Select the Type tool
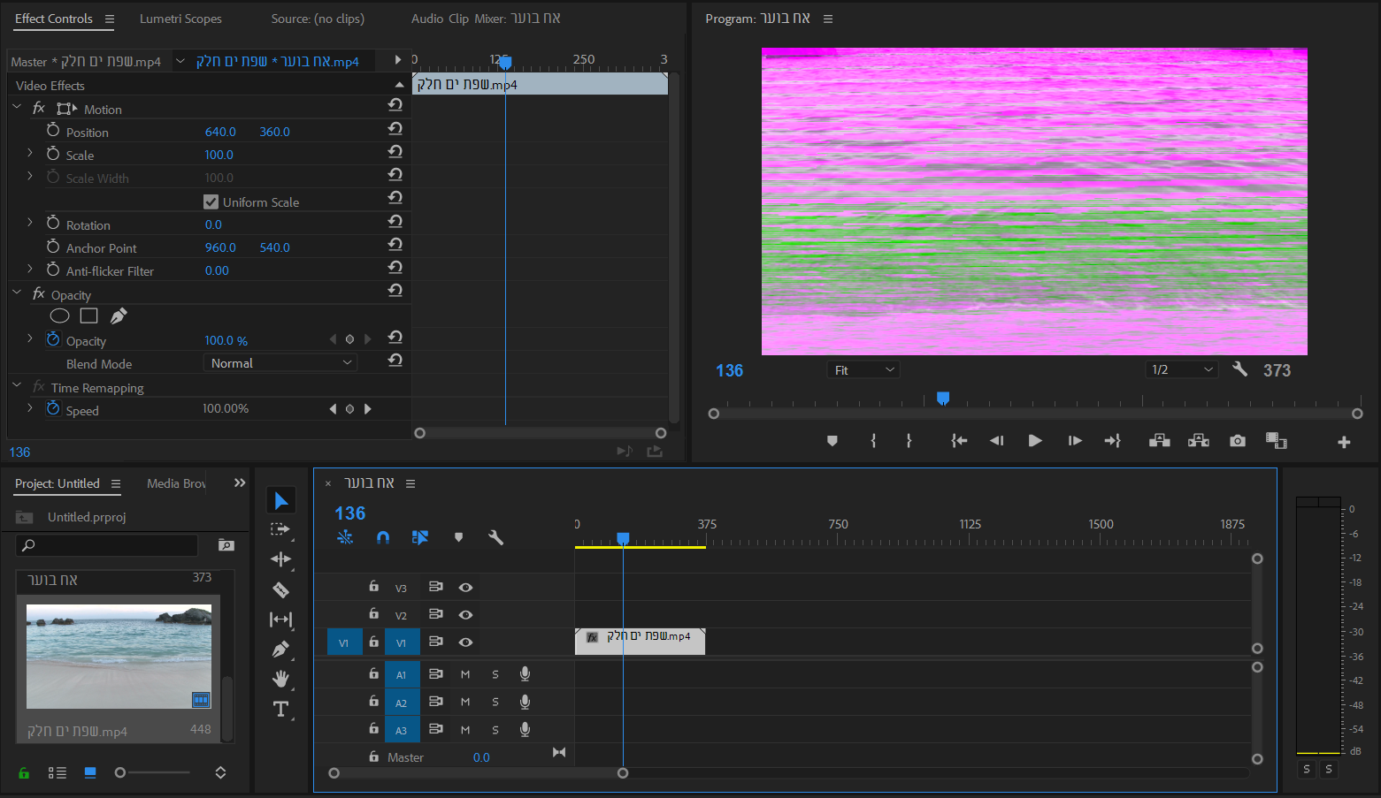The image size is (1381, 798). (280, 709)
